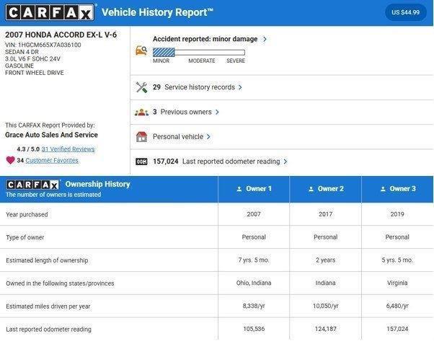Expand the previous owners chevron
The height and width of the screenshot is (349, 434).
click(217, 112)
